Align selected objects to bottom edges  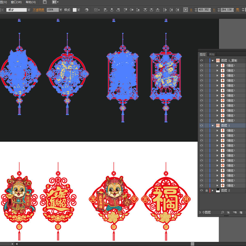coord(138,10)
